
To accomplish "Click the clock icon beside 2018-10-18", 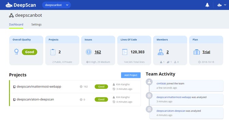I will pos(199,62).
